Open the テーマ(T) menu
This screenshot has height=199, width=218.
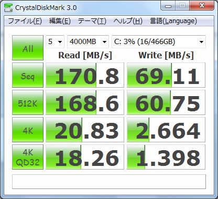(x=92, y=21)
